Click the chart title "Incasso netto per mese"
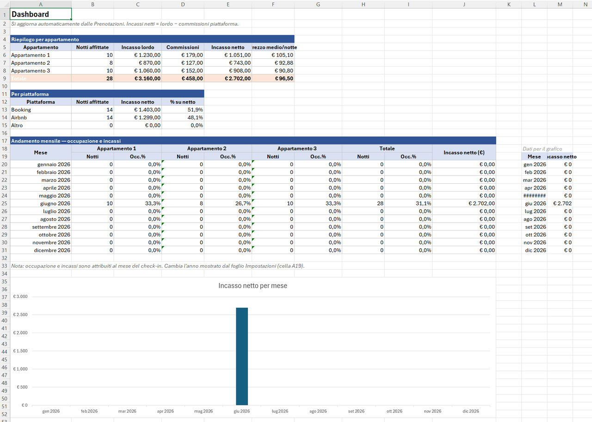This screenshot has height=422, width=592. click(x=253, y=285)
